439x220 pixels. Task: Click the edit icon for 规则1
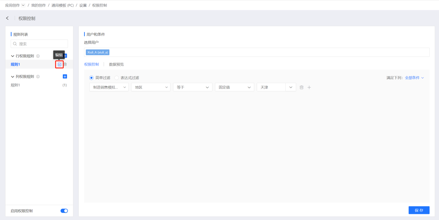click(x=59, y=64)
